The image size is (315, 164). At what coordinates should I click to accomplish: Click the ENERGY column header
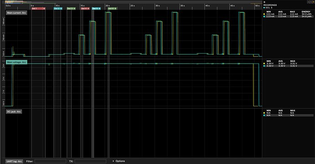(x=306, y=12)
